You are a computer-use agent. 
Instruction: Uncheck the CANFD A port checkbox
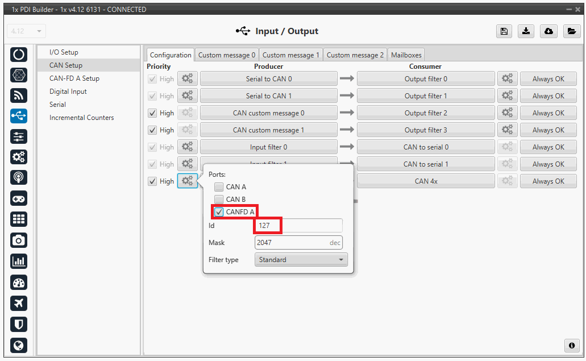click(x=219, y=212)
